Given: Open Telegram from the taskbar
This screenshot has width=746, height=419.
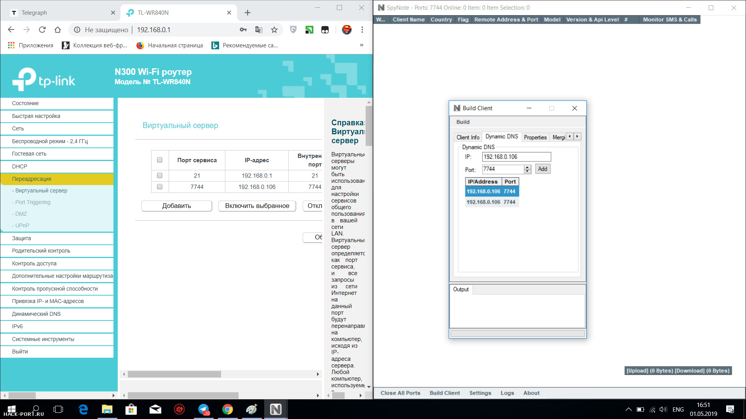Looking at the screenshot, I should click(x=204, y=409).
